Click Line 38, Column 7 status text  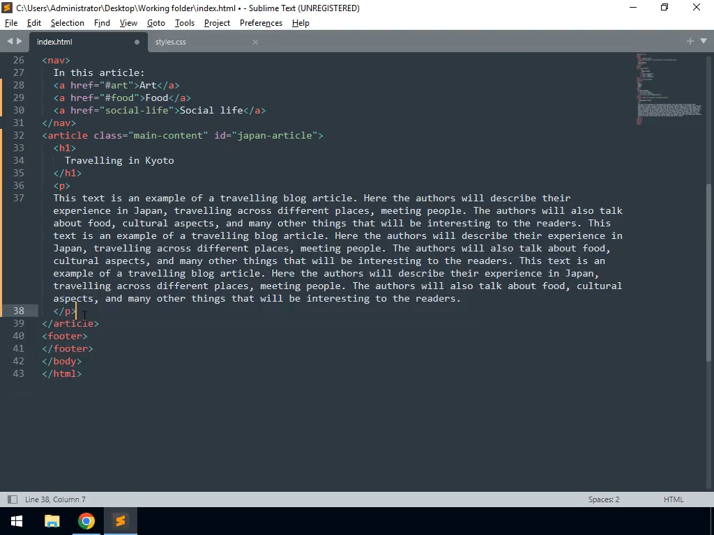coord(55,499)
